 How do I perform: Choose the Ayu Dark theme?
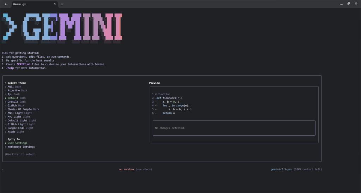click(12, 94)
